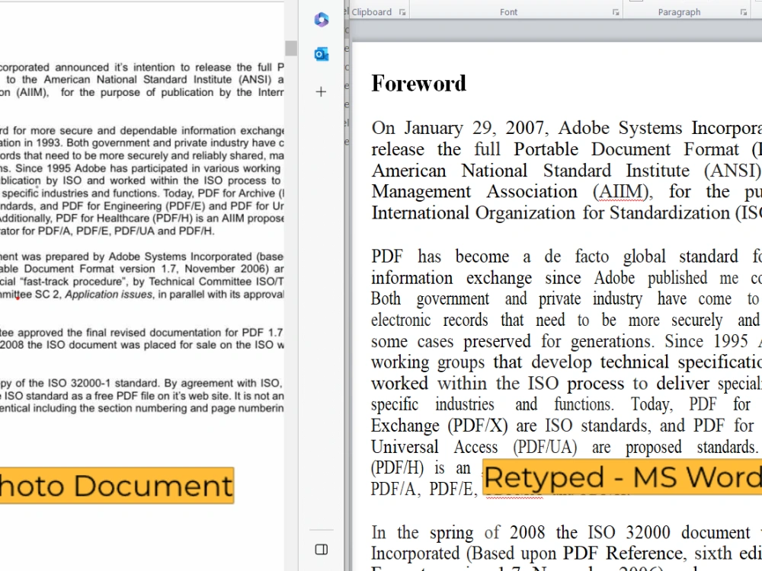Click November 2006 in the PDF document
The image size is (762, 571).
[226, 269]
